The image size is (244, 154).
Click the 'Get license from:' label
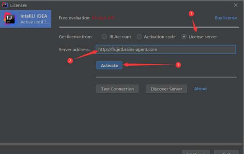76,37
